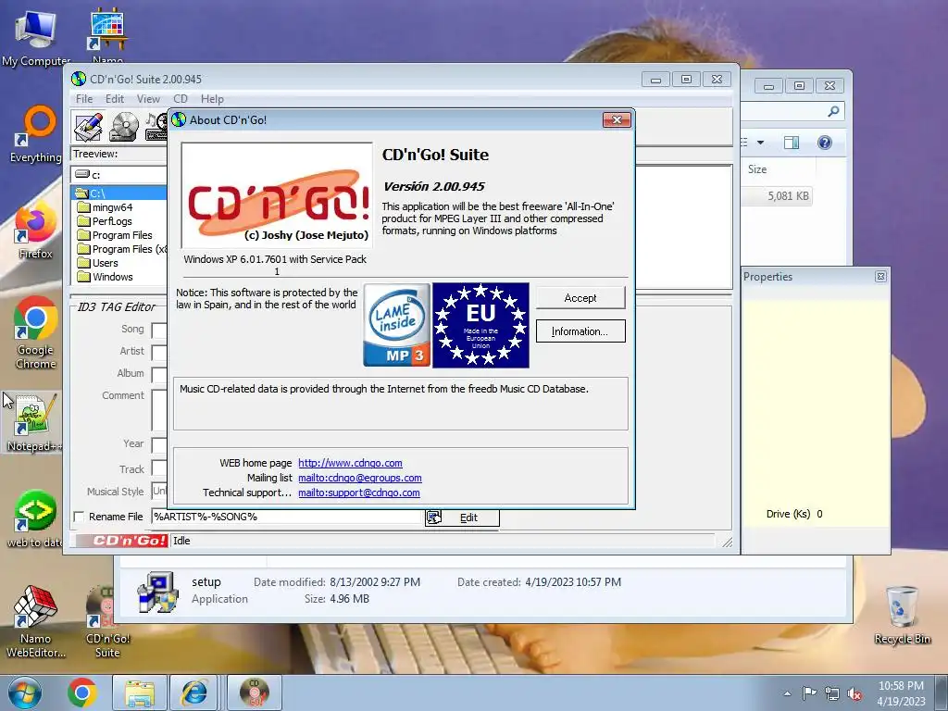
Task: Open Everything desktop shortcut
Action: coord(36,134)
